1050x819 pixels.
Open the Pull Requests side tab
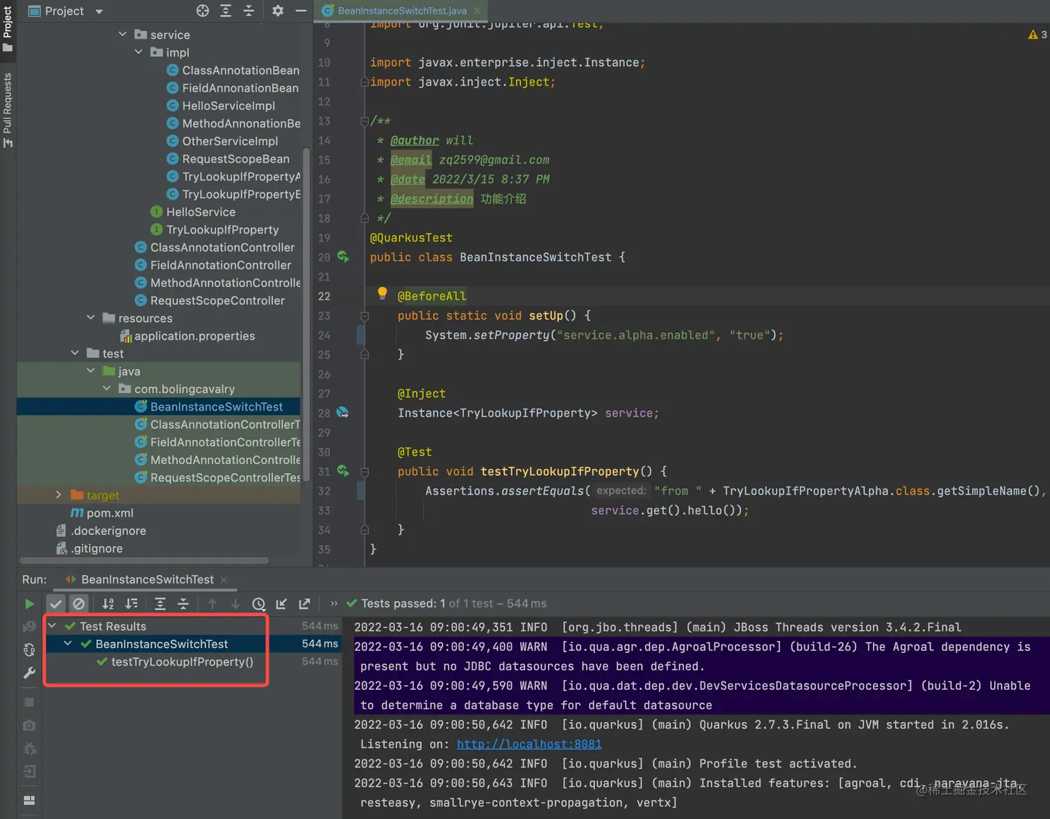coord(8,110)
